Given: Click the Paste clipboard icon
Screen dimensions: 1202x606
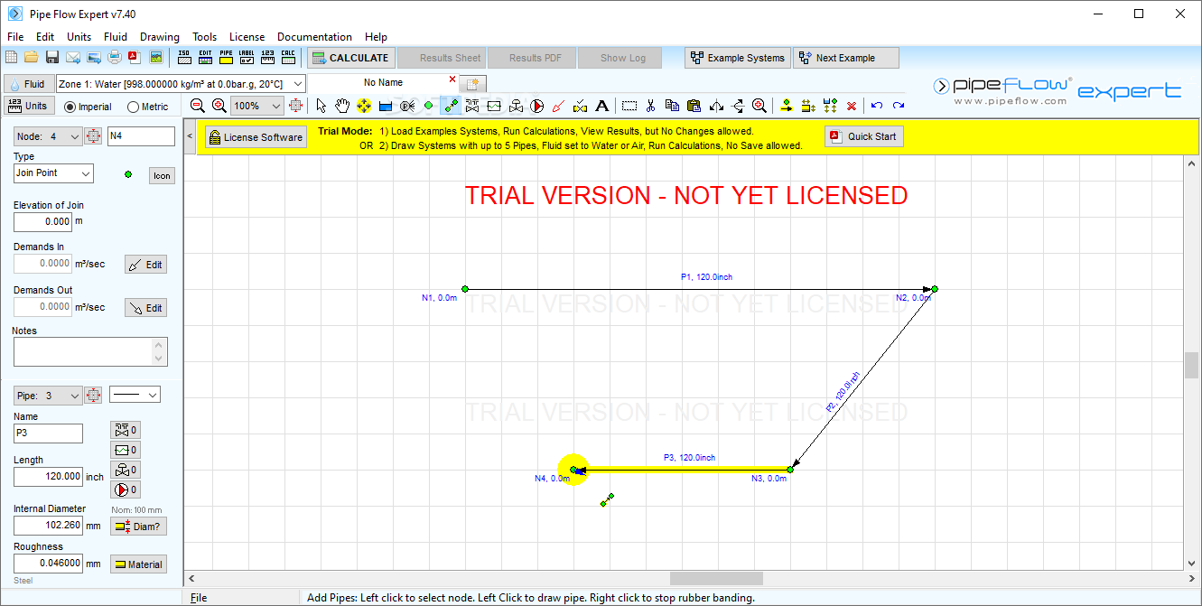Looking at the screenshot, I should 694,106.
